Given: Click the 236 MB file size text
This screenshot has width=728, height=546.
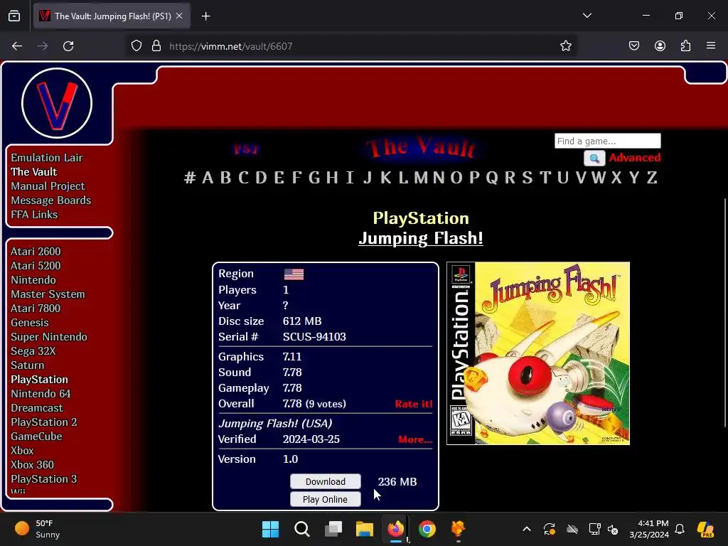Looking at the screenshot, I should [397, 482].
